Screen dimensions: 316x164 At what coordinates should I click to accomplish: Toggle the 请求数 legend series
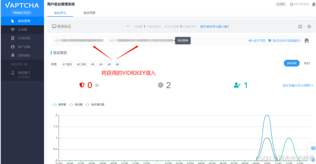(x=59, y=105)
